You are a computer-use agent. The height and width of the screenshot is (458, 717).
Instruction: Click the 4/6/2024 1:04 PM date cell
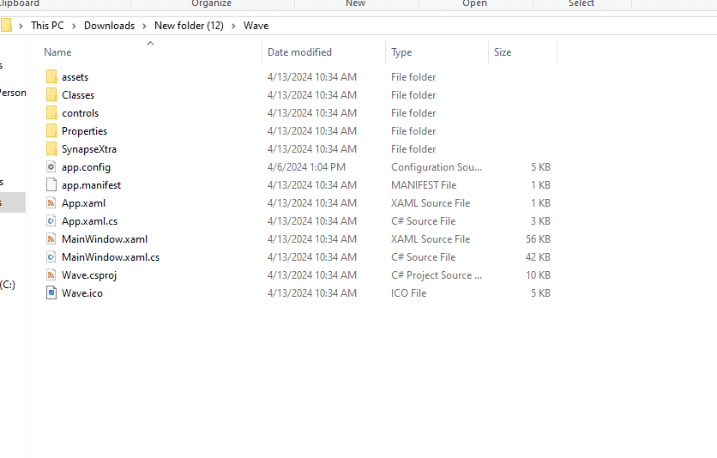306,167
